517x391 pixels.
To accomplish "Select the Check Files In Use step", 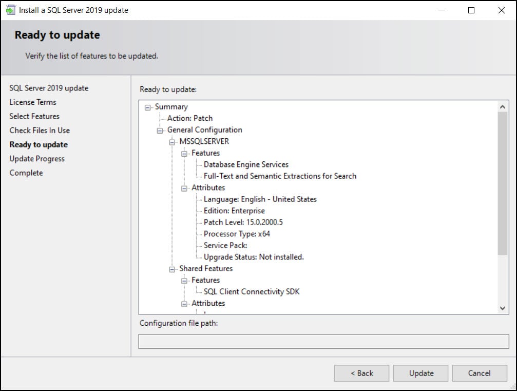I will [x=40, y=131].
